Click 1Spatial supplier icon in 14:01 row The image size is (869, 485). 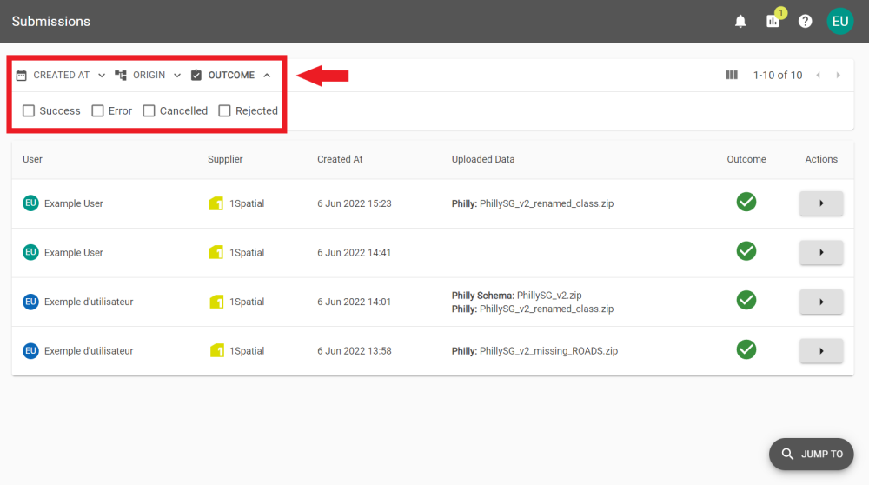coord(216,302)
